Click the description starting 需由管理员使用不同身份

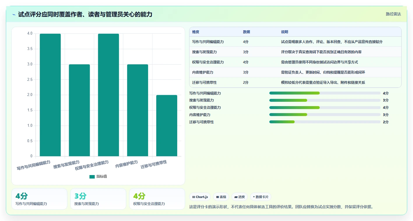click(x=319, y=62)
